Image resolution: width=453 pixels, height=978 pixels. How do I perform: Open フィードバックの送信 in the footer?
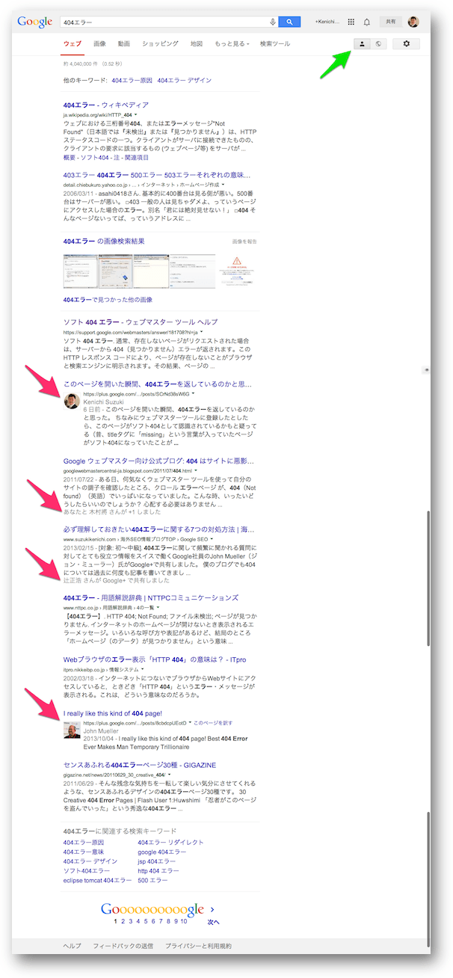click(123, 946)
